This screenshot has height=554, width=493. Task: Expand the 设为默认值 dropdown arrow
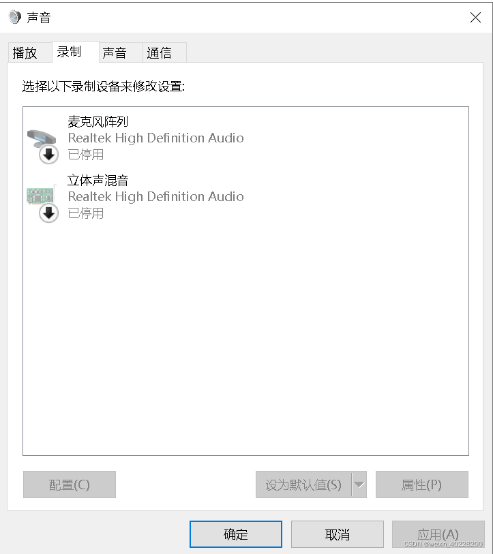[359, 484]
